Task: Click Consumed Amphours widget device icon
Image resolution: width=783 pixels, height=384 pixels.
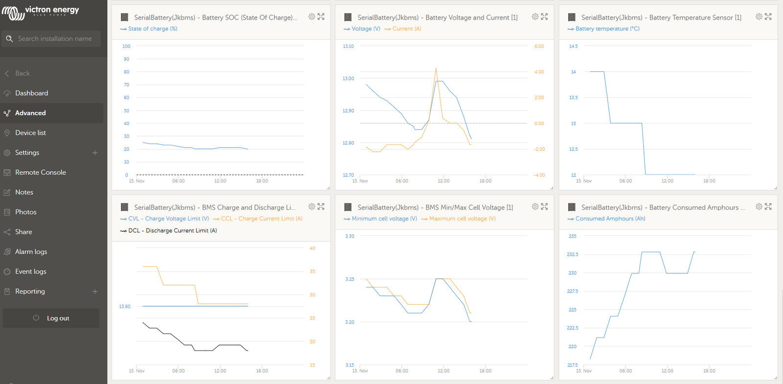Action: [572, 207]
